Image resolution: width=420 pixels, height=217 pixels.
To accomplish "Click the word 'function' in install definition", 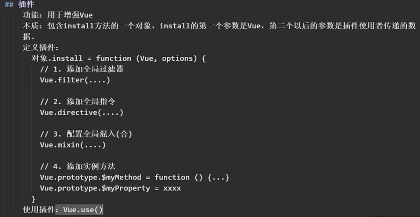I will 114,58.
